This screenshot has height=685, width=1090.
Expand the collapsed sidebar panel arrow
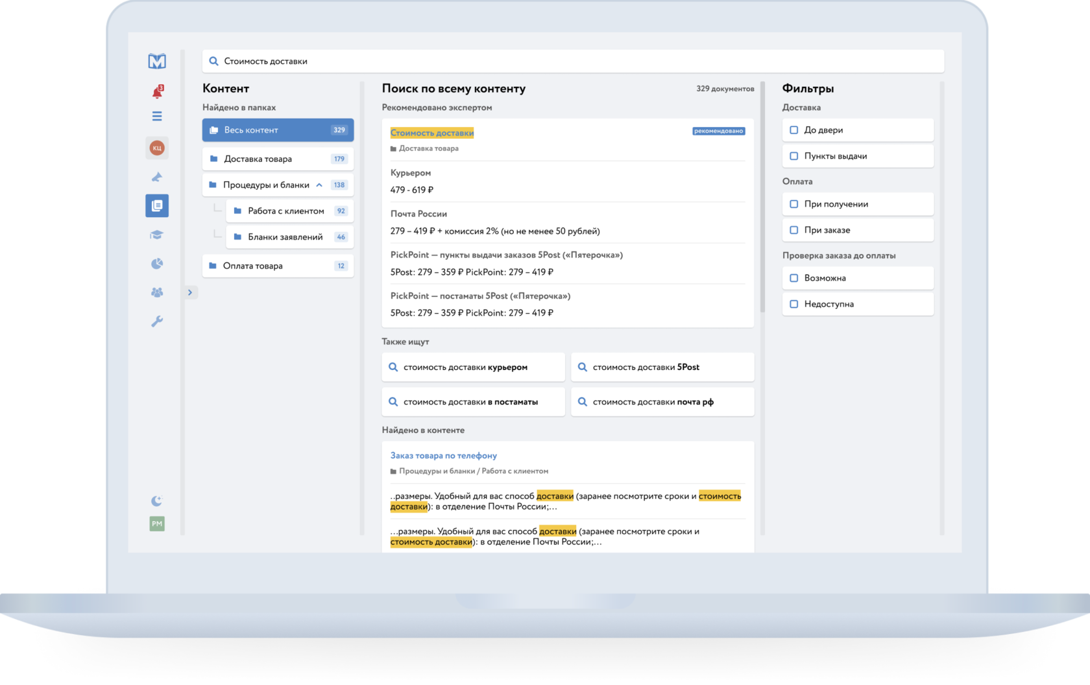pos(190,292)
